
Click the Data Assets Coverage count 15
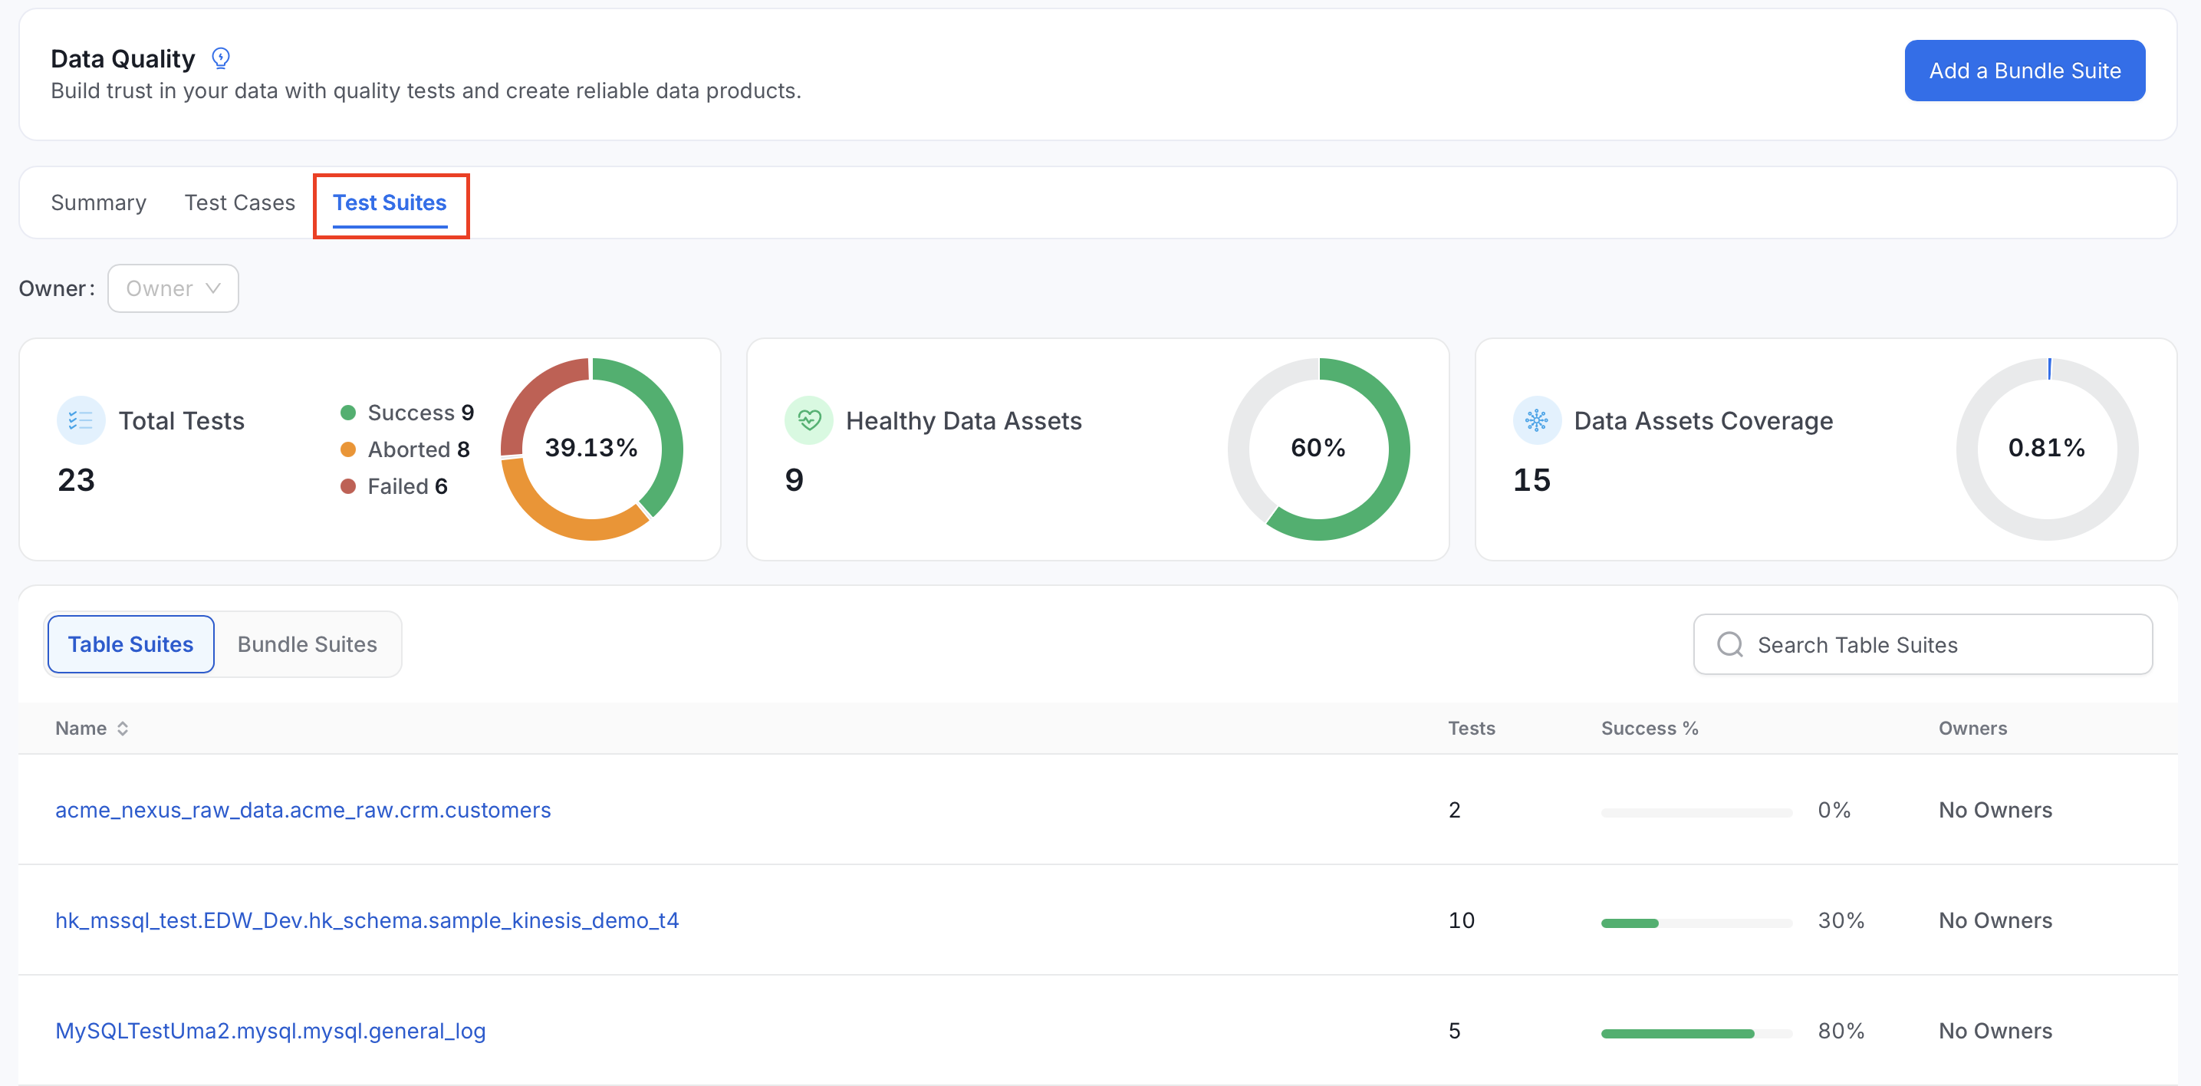coord(1531,480)
